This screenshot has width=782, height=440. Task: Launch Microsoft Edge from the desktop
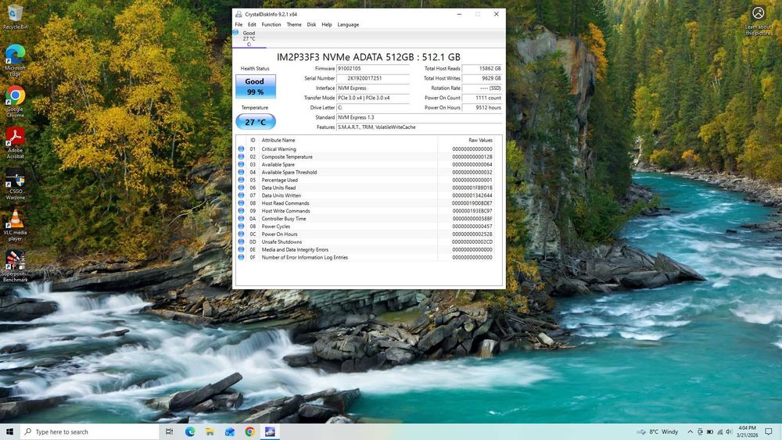pos(15,61)
